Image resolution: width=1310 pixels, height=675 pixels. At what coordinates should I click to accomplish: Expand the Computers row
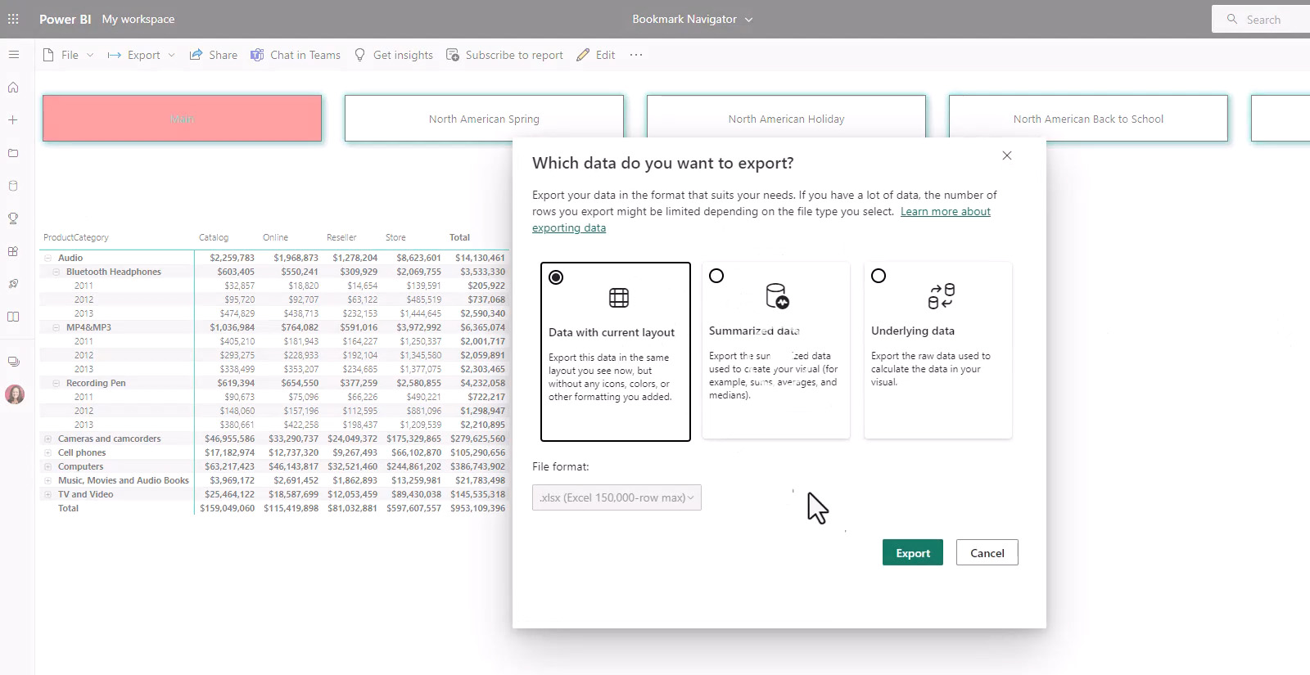(x=48, y=466)
